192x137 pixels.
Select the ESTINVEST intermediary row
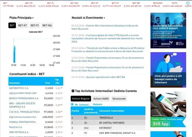click(x=108, y=128)
